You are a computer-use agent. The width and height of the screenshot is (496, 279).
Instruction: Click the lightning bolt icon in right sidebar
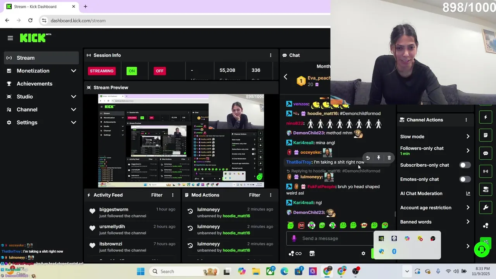(486, 117)
